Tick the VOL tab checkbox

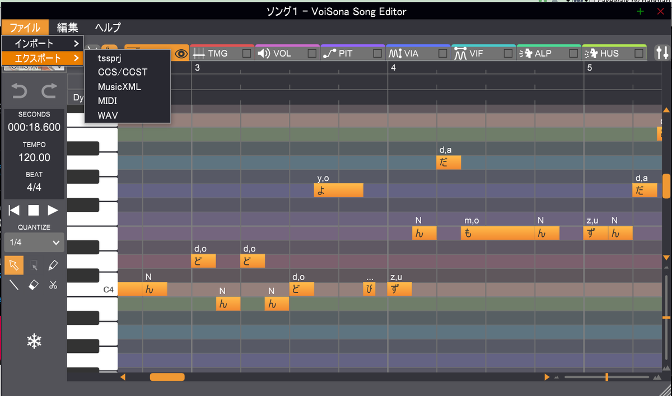coord(312,54)
